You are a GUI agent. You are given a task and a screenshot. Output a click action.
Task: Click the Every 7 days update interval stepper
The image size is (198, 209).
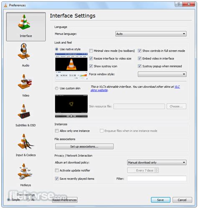(143, 170)
